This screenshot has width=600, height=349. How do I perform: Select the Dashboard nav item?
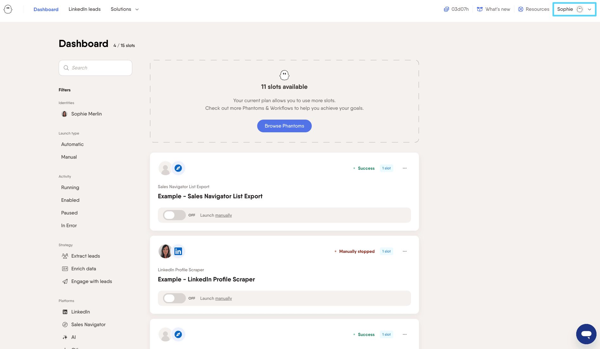(46, 9)
